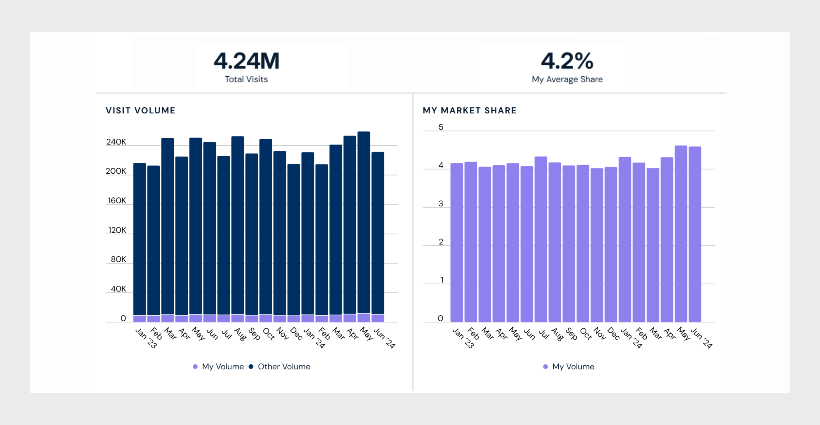The height and width of the screenshot is (425, 820).
Task: Click the Jan '24 x-axis label in Market Share
Action: (x=631, y=338)
